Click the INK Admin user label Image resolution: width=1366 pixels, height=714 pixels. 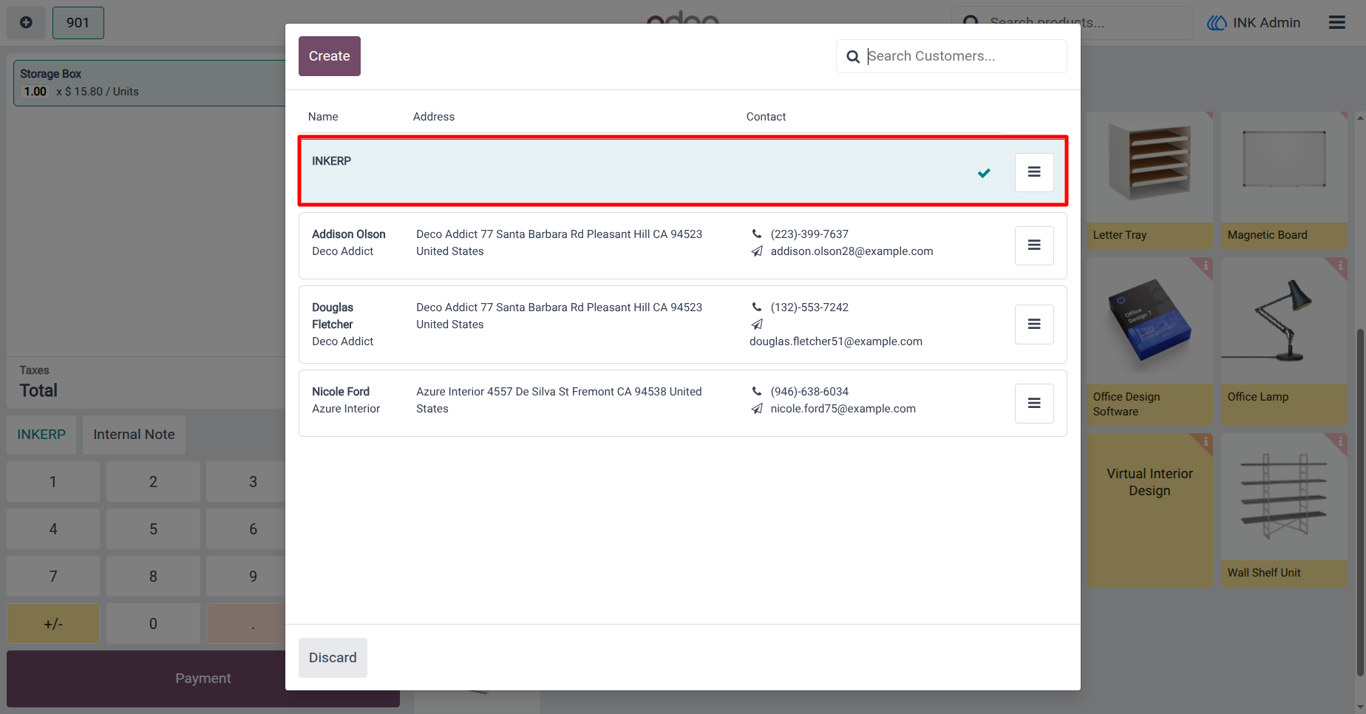pyautogui.click(x=1266, y=23)
